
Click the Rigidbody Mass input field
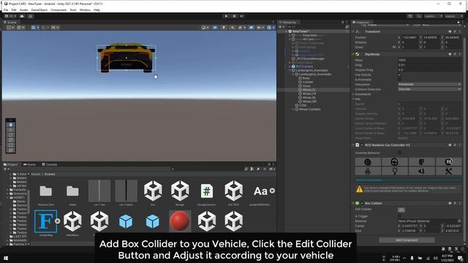tap(429, 60)
